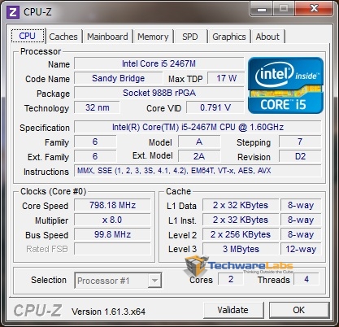Click the empty Rated FSB field
This screenshot has height=327, width=339.
(x=112, y=249)
